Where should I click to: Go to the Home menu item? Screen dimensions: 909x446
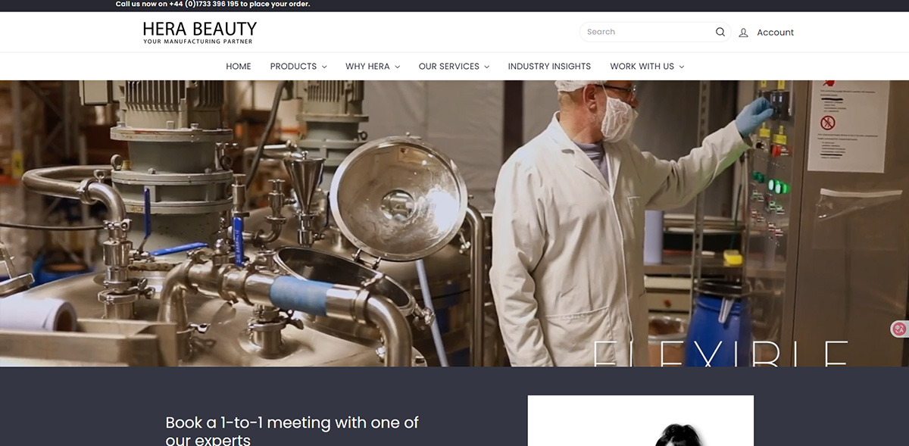(239, 67)
